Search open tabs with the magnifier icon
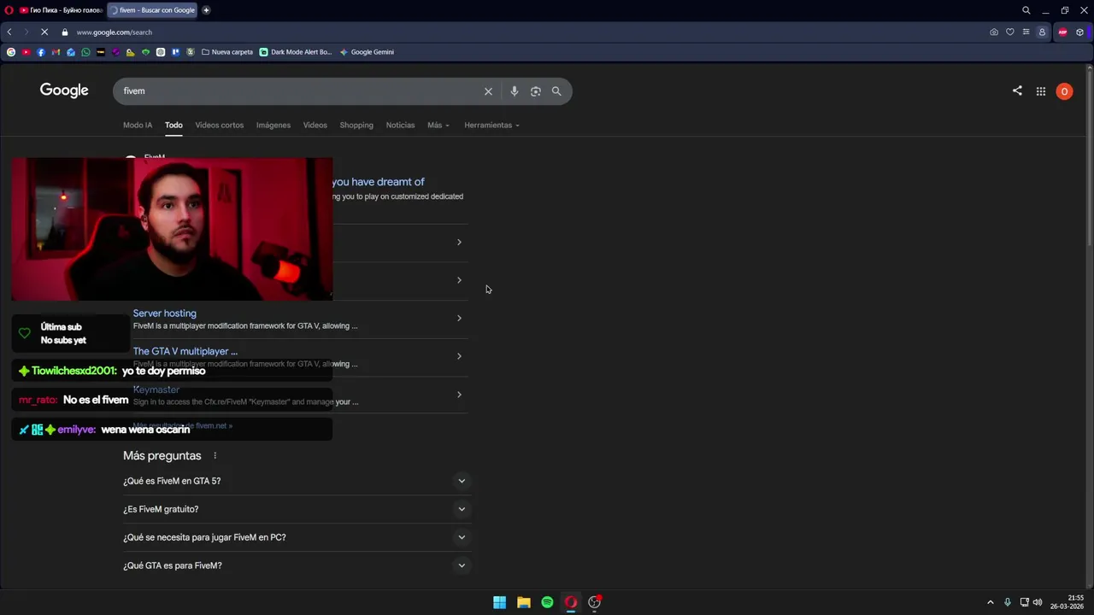Viewport: 1094px width, 615px height. tap(1026, 10)
